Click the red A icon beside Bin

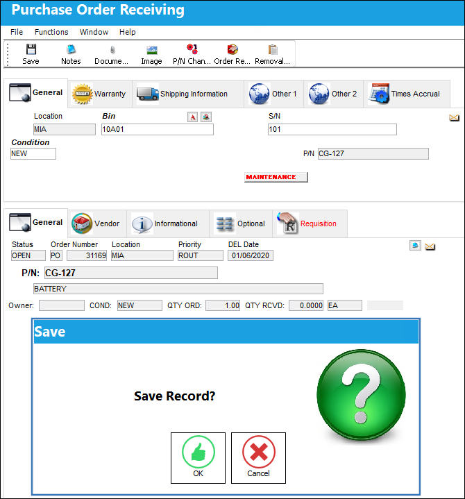pyautogui.click(x=192, y=117)
